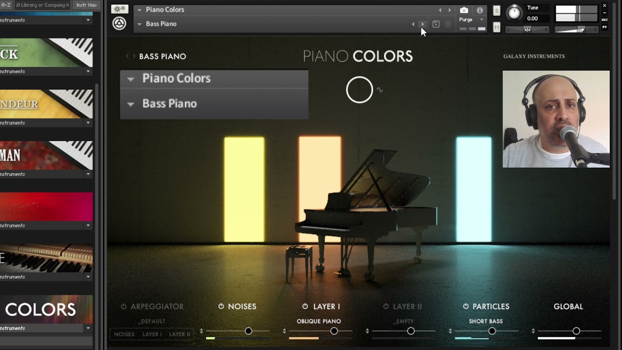The height and width of the screenshot is (350, 622).
Task: Click the small LAYER II arpeggiator target button
Action: 179,334
